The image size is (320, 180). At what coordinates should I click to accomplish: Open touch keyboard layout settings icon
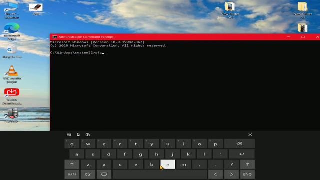(x=69, y=135)
